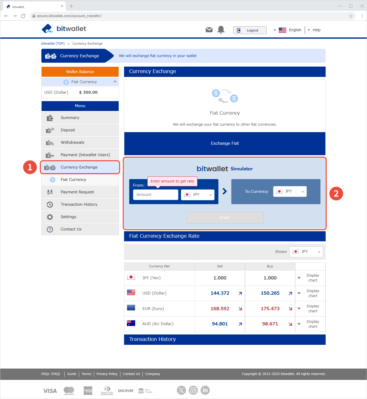Click the Exchange Fiat button
This screenshot has height=399, width=367.
click(x=225, y=143)
